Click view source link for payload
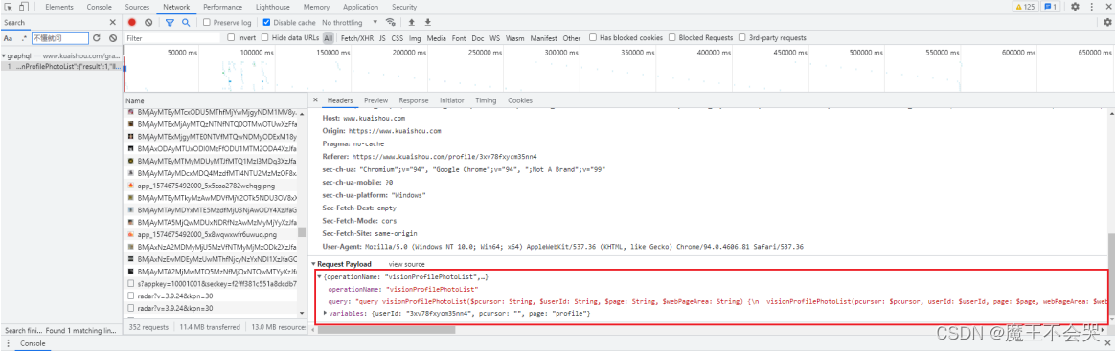Screen dimensions: 1115x351 [x=407, y=264]
